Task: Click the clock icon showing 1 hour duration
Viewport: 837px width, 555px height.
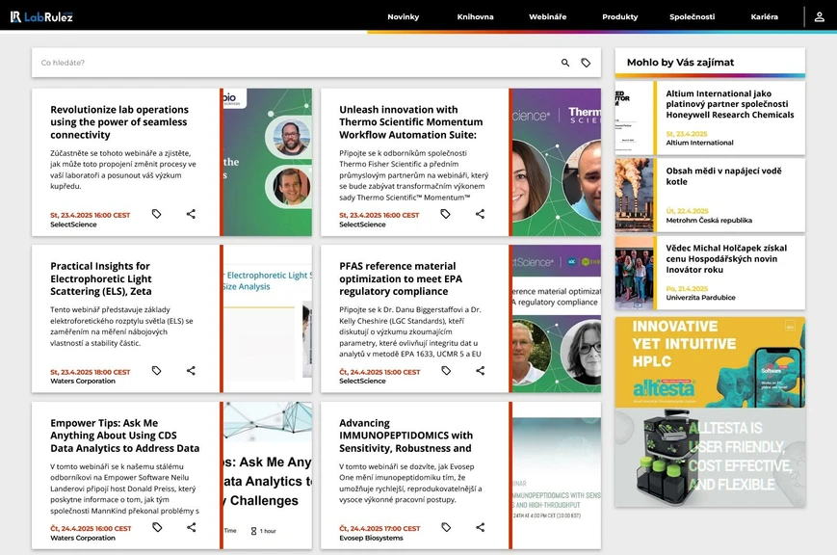Action: (x=253, y=531)
